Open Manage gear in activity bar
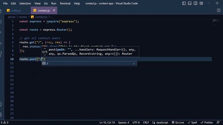The height and width of the screenshot is (125, 223). (1, 114)
